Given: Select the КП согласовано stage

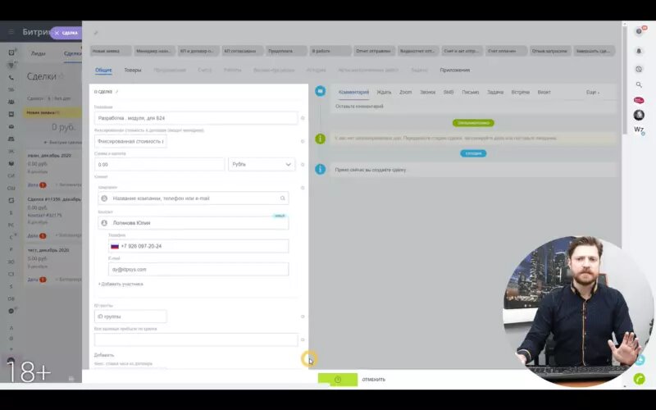Looking at the screenshot, I should pos(243,51).
